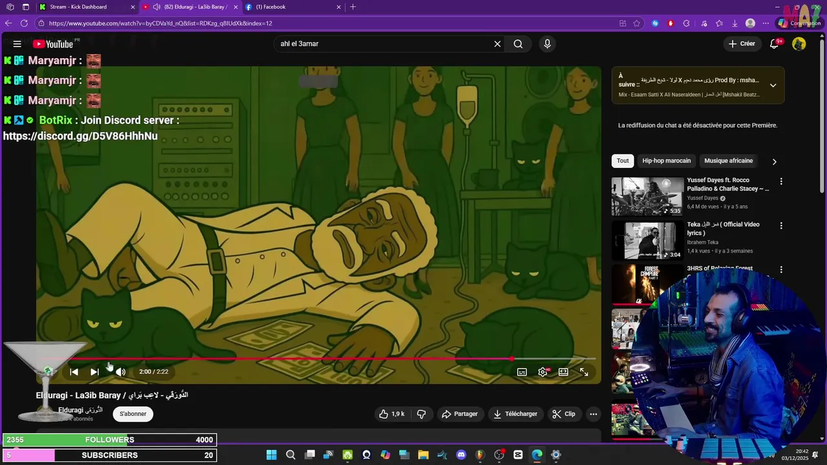The height and width of the screenshot is (465, 827).
Task: Skip to the previous video
Action: 74,372
